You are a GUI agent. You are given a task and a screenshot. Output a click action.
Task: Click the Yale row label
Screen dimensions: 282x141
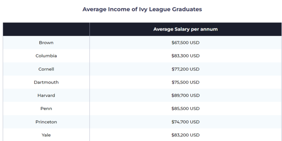46,135
